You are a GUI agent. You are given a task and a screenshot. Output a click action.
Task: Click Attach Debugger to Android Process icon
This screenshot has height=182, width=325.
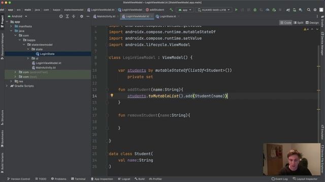(274, 10)
